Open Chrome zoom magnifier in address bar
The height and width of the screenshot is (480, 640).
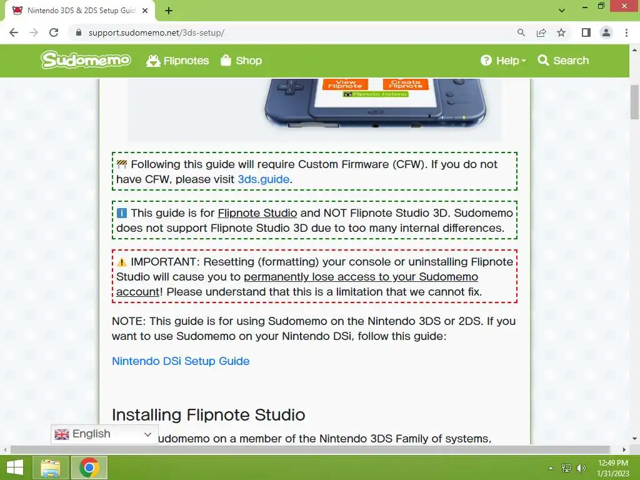click(521, 32)
